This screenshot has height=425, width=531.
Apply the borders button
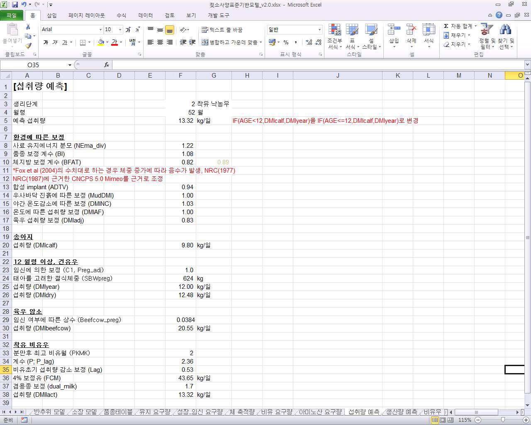[x=83, y=42]
